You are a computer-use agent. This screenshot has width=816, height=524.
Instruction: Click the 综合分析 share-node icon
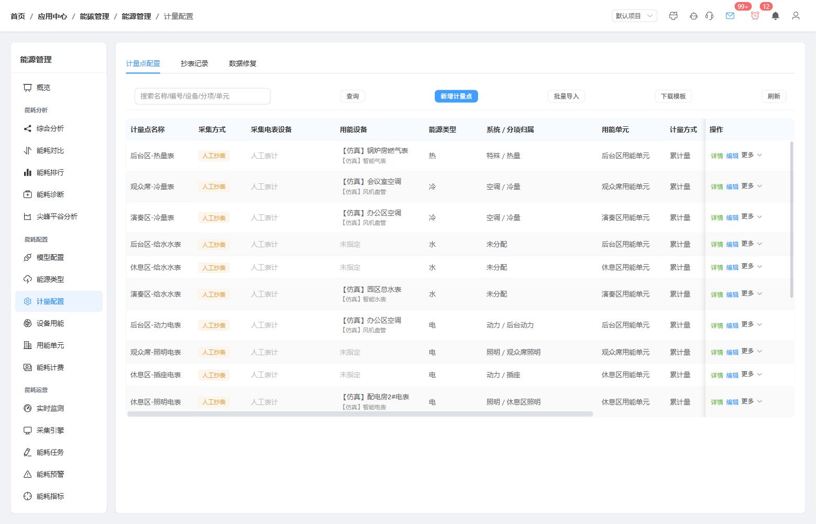click(x=28, y=128)
